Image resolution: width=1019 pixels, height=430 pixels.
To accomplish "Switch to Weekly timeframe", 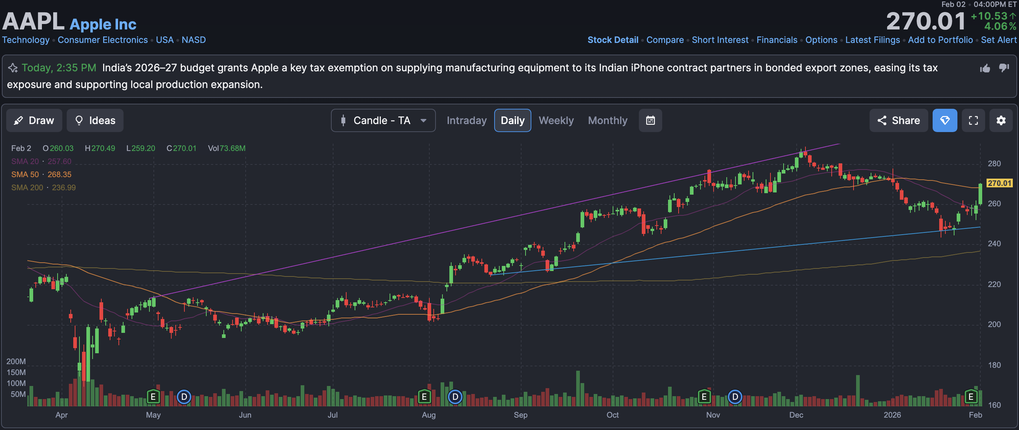I will (556, 120).
